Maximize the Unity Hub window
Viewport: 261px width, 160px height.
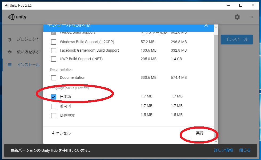coord(241,6)
